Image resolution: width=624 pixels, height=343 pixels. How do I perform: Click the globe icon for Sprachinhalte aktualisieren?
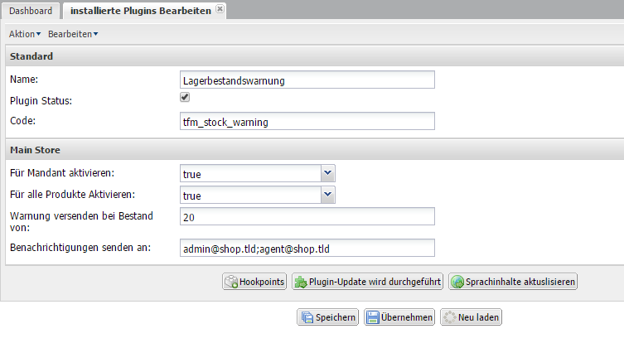[x=457, y=282]
